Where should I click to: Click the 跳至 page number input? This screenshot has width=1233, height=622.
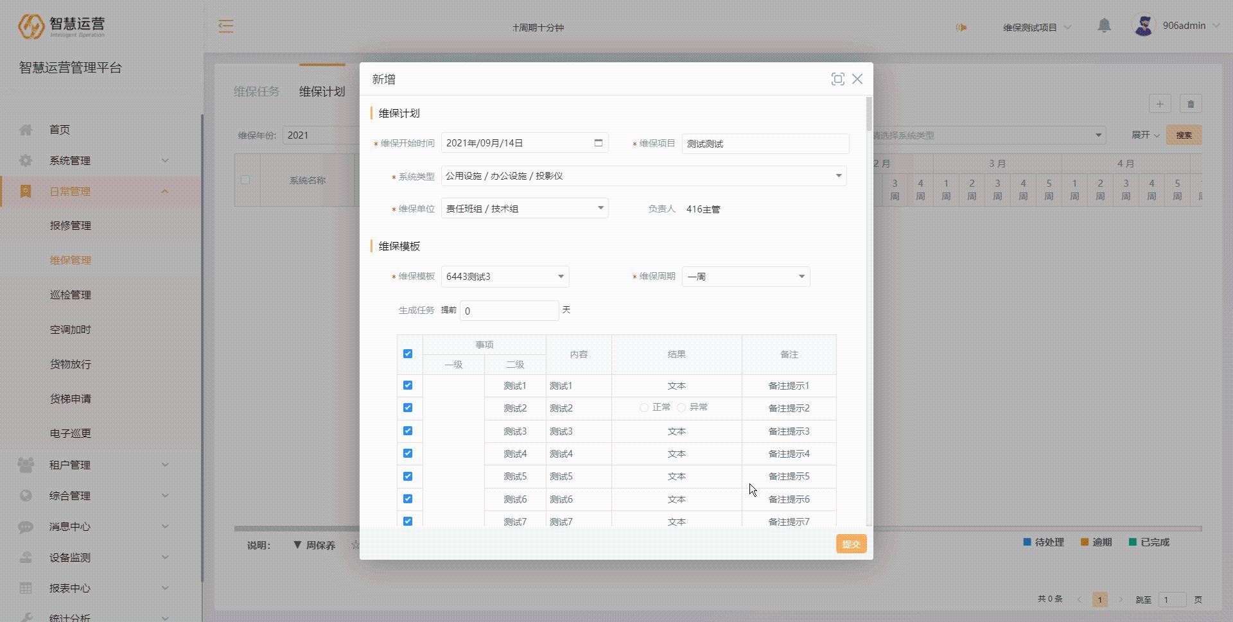click(1172, 600)
